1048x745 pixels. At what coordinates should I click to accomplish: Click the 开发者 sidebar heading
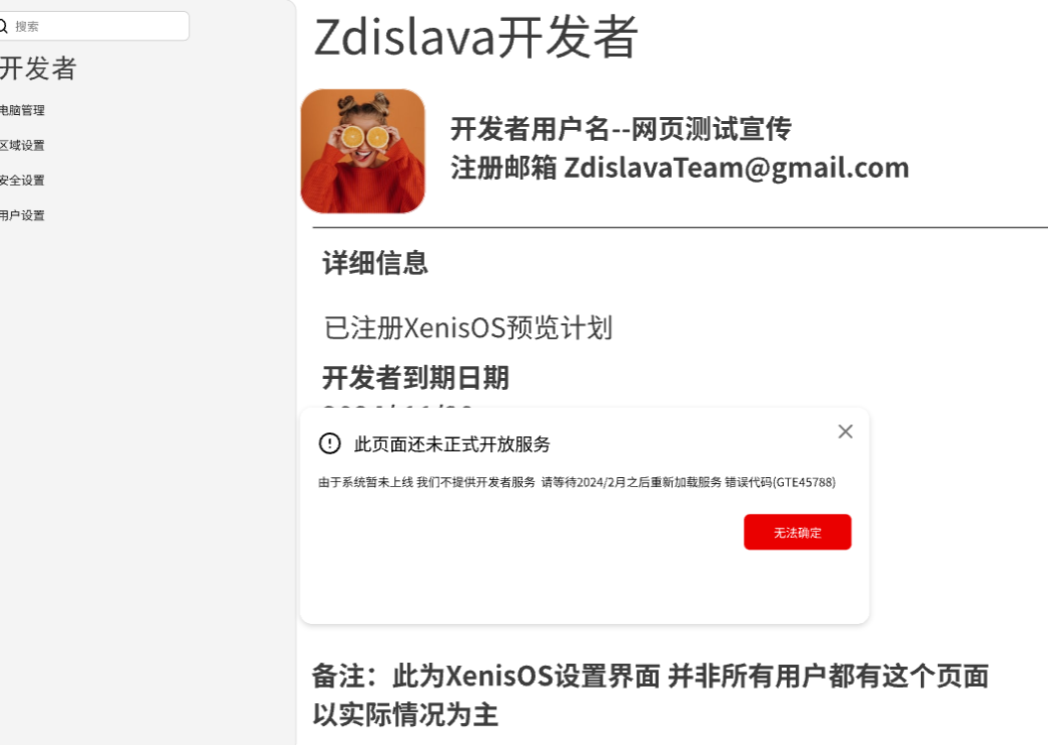click(x=38, y=68)
